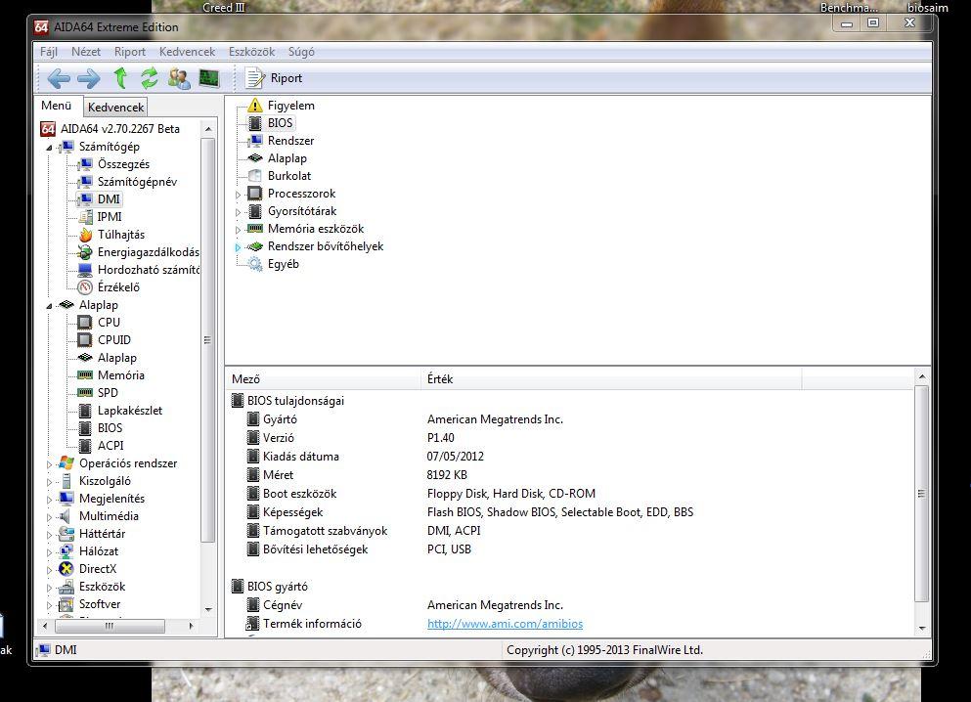Switch to the Menü tab
This screenshot has width=971, height=702.
tap(57, 106)
